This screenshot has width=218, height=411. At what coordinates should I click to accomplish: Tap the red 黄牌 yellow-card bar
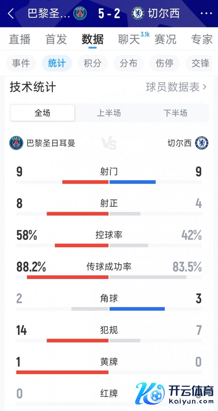click(62, 372)
